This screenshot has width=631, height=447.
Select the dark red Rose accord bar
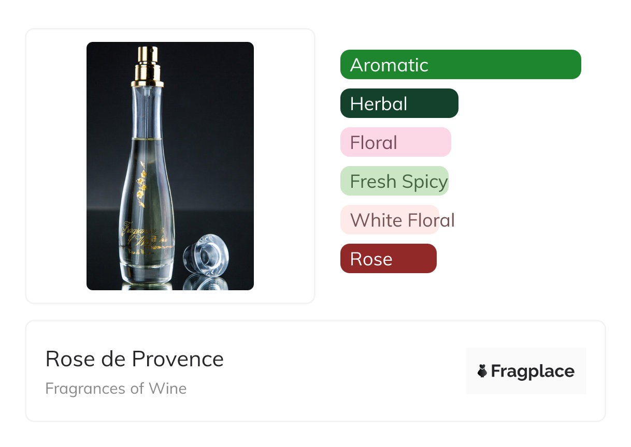click(x=388, y=259)
